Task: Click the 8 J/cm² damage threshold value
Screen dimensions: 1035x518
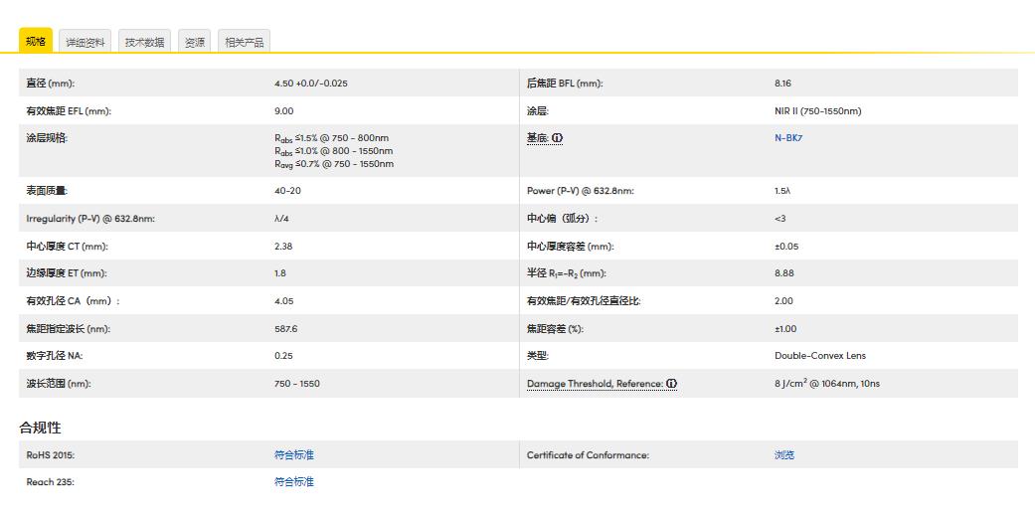Action: [826, 384]
